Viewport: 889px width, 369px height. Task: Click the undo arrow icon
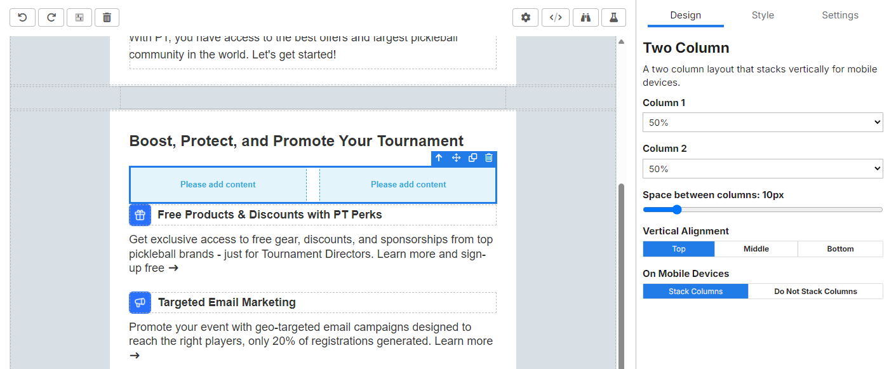click(x=22, y=18)
